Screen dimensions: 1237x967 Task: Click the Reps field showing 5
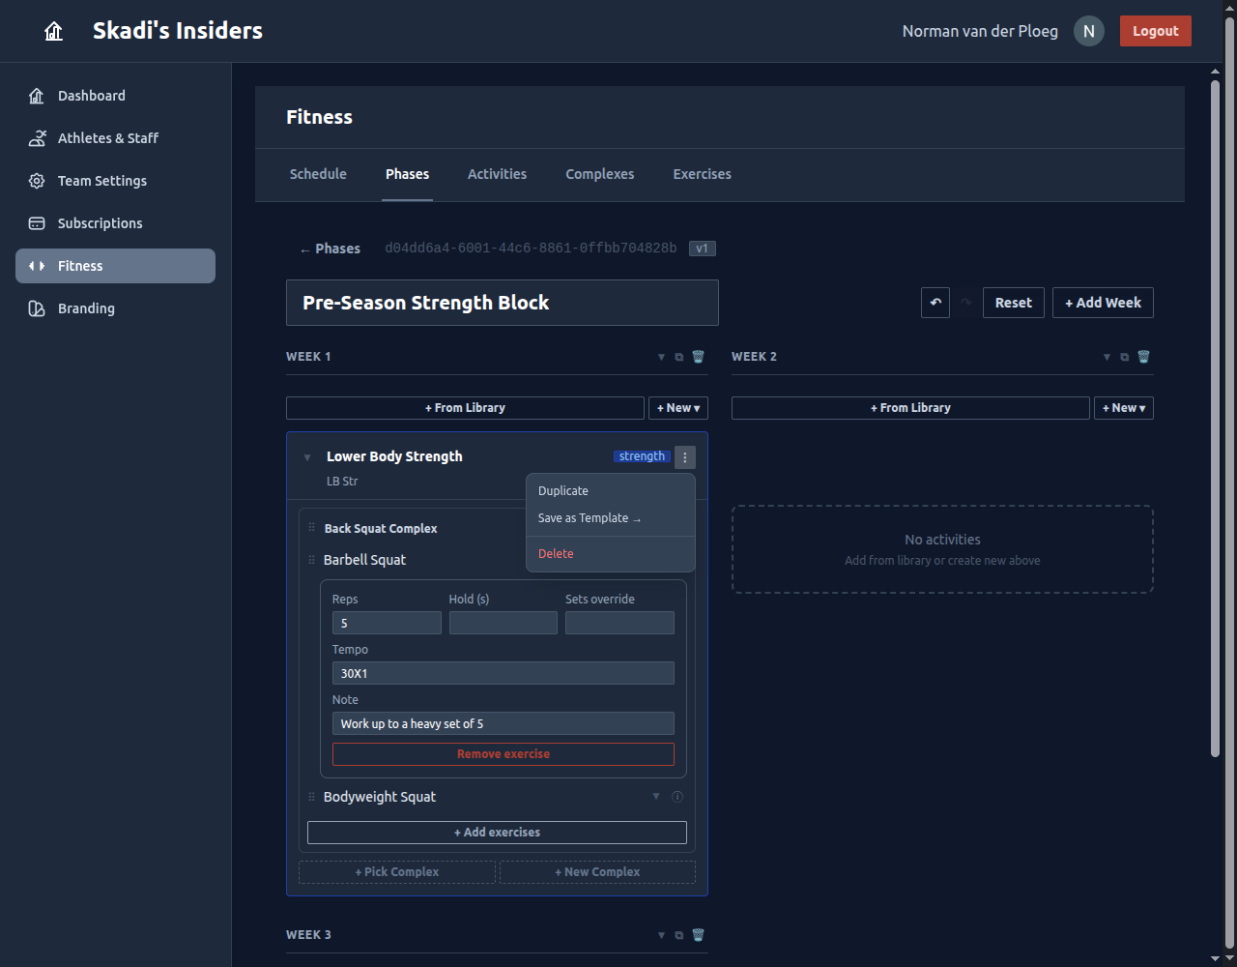click(387, 623)
